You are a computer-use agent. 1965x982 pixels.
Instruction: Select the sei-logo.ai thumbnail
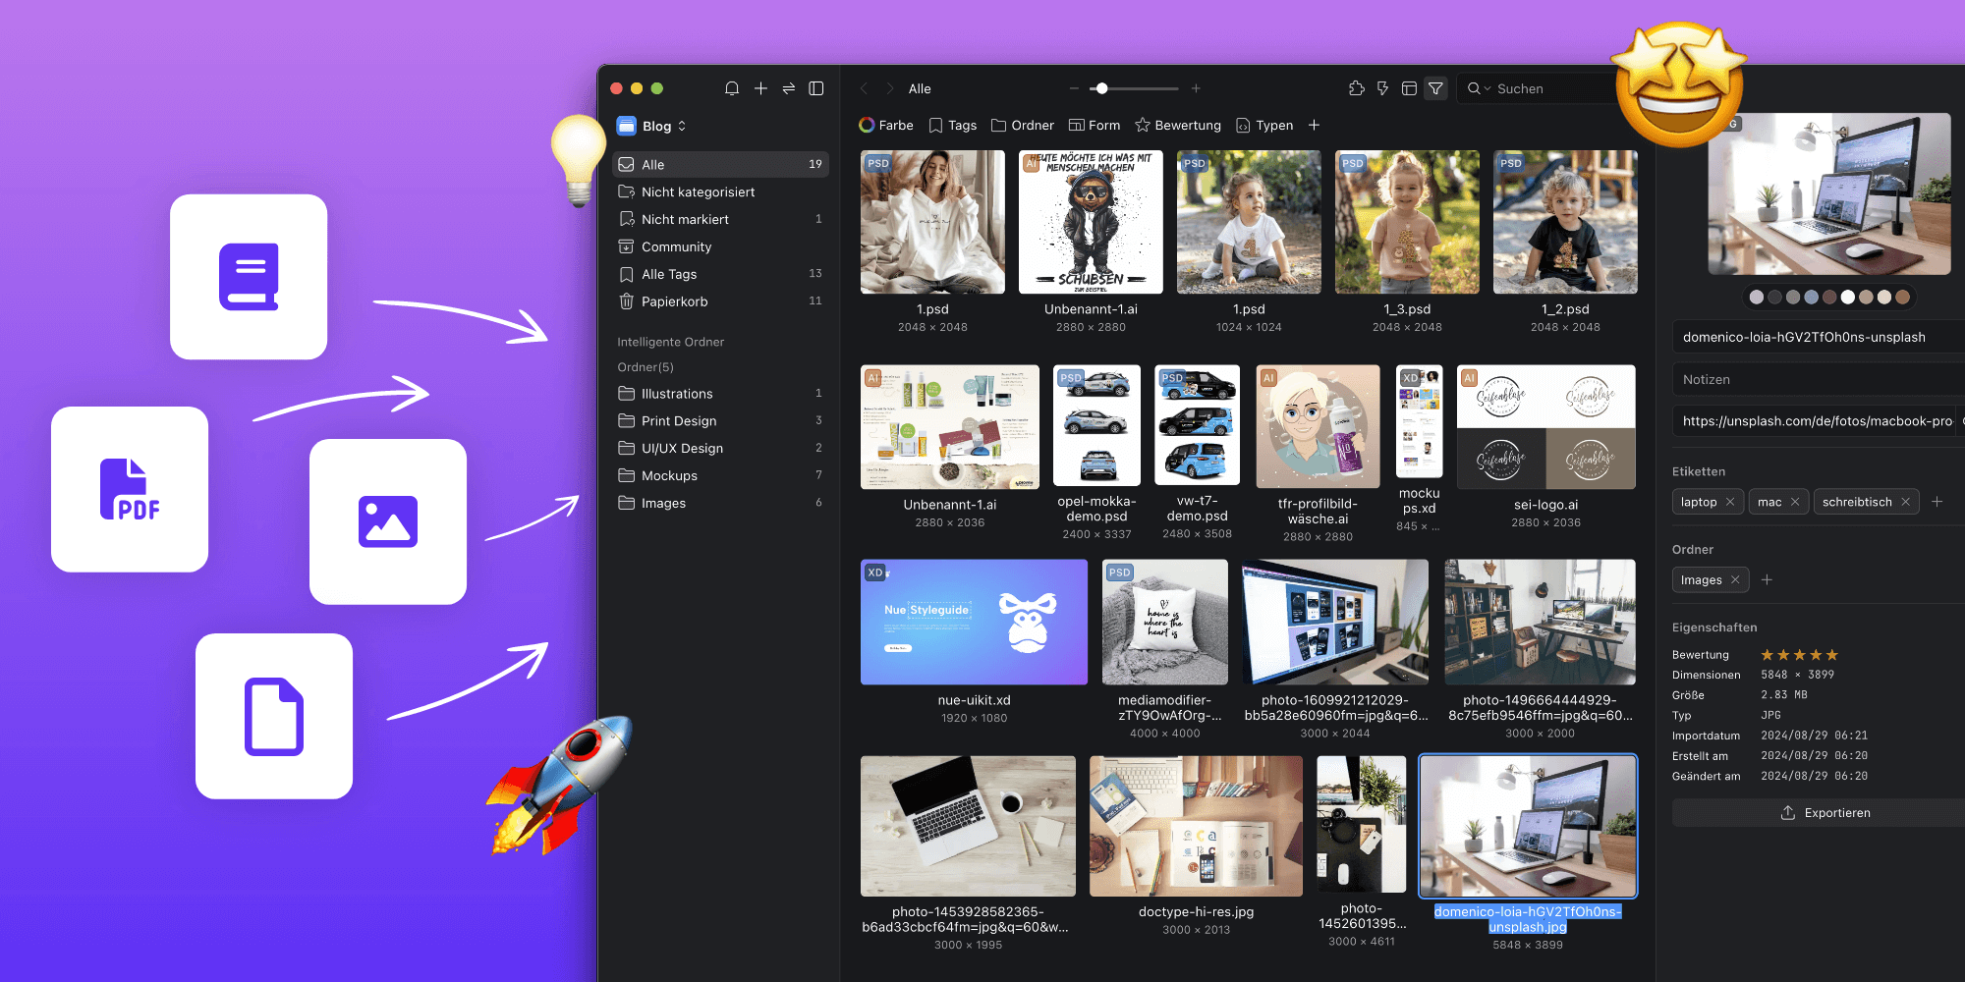(x=1545, y=427)
